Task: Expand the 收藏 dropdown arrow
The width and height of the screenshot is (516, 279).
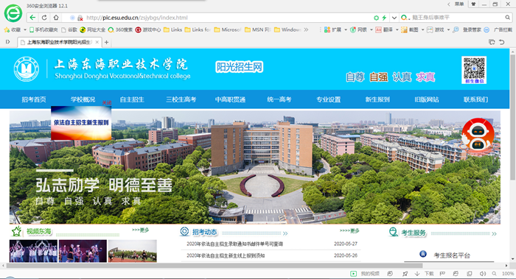Action: (24, 29)
